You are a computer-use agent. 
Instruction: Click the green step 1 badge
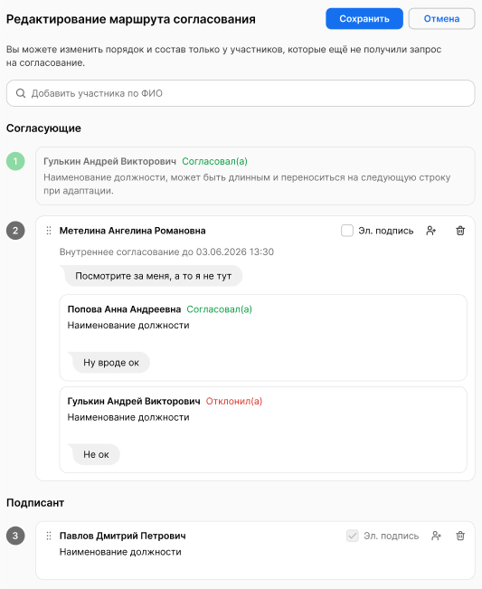[x=15, y=161]
